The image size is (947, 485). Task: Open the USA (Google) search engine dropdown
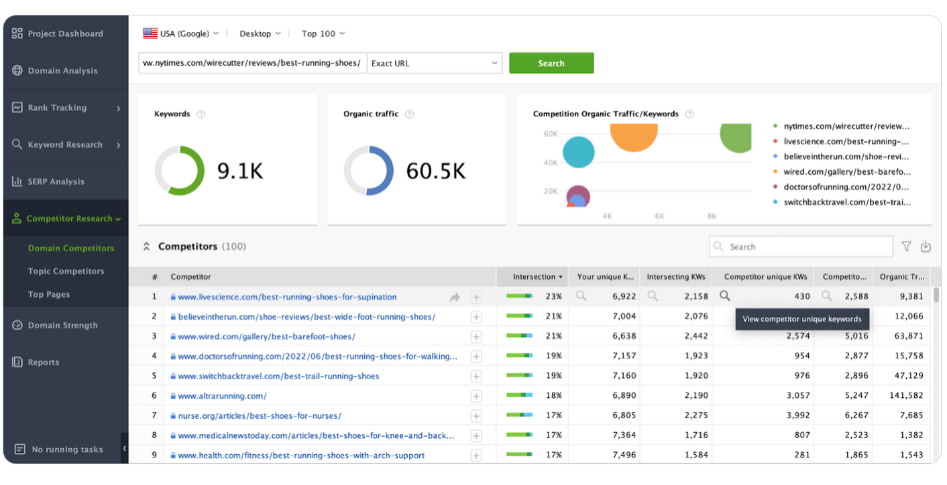point(180,33)
